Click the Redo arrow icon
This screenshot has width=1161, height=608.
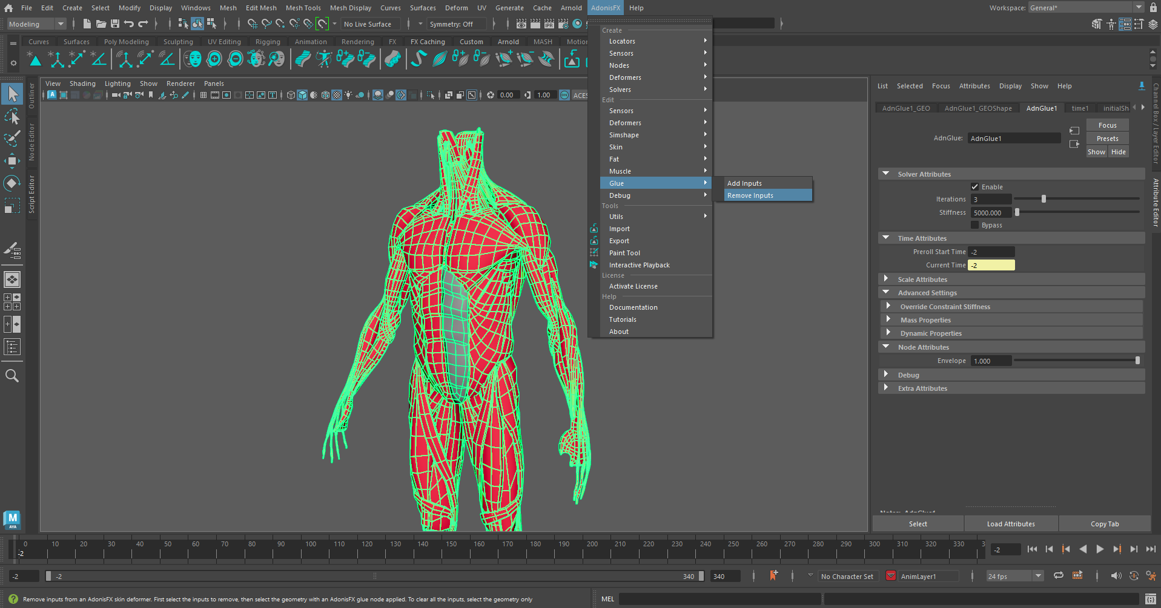143,24
